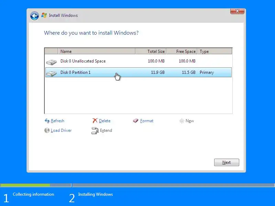Close the Install Windows dialog
This screenshot has width=275, height=206.
237,11
